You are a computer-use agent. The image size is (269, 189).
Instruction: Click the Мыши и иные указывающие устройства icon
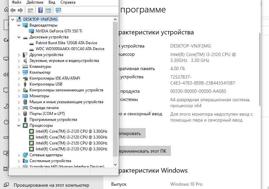point(25,102)
